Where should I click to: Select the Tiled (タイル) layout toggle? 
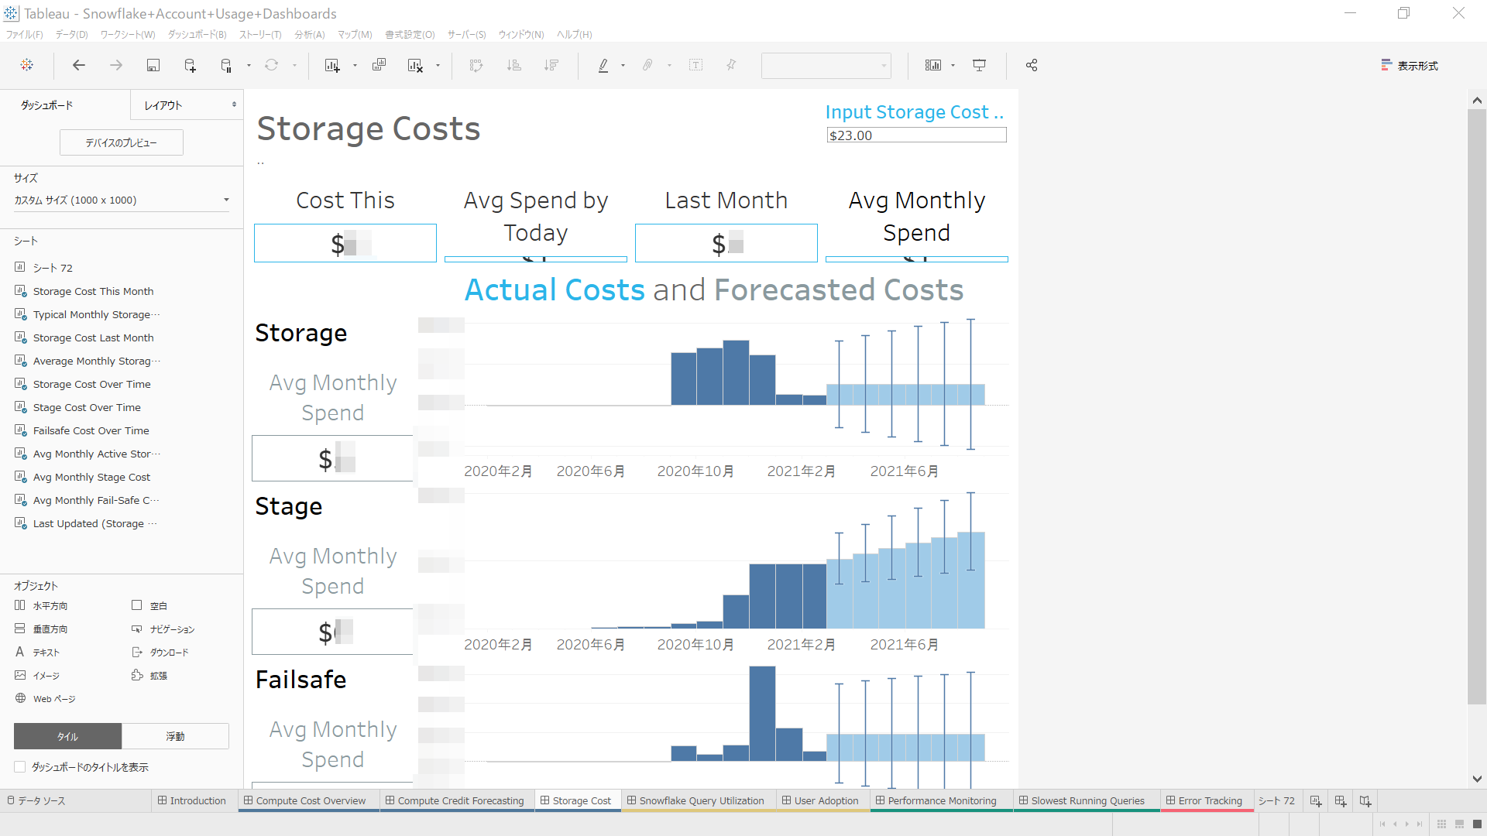point(67,736)
